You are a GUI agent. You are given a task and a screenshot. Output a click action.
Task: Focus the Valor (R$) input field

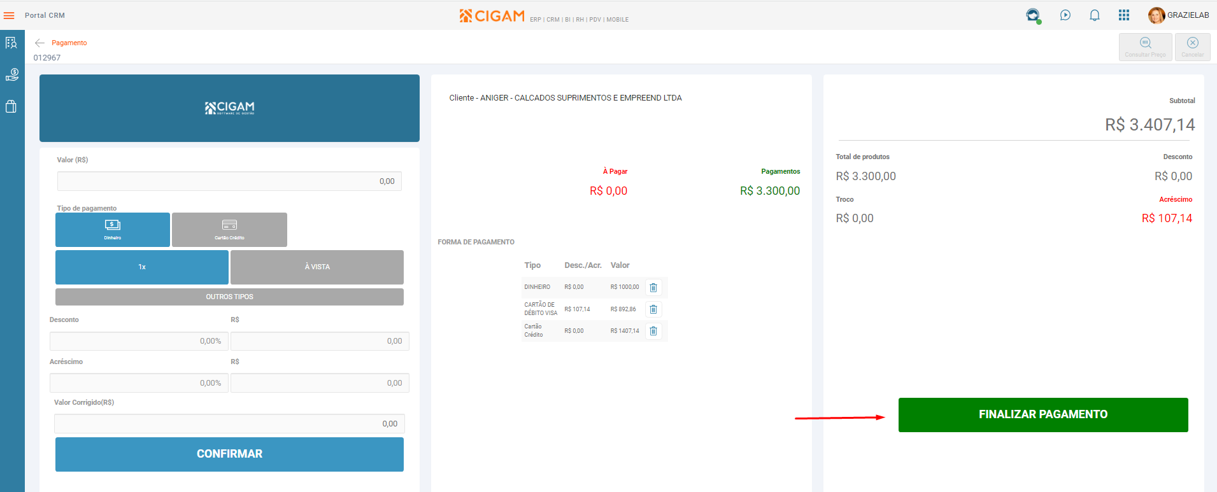coord(229,181)
